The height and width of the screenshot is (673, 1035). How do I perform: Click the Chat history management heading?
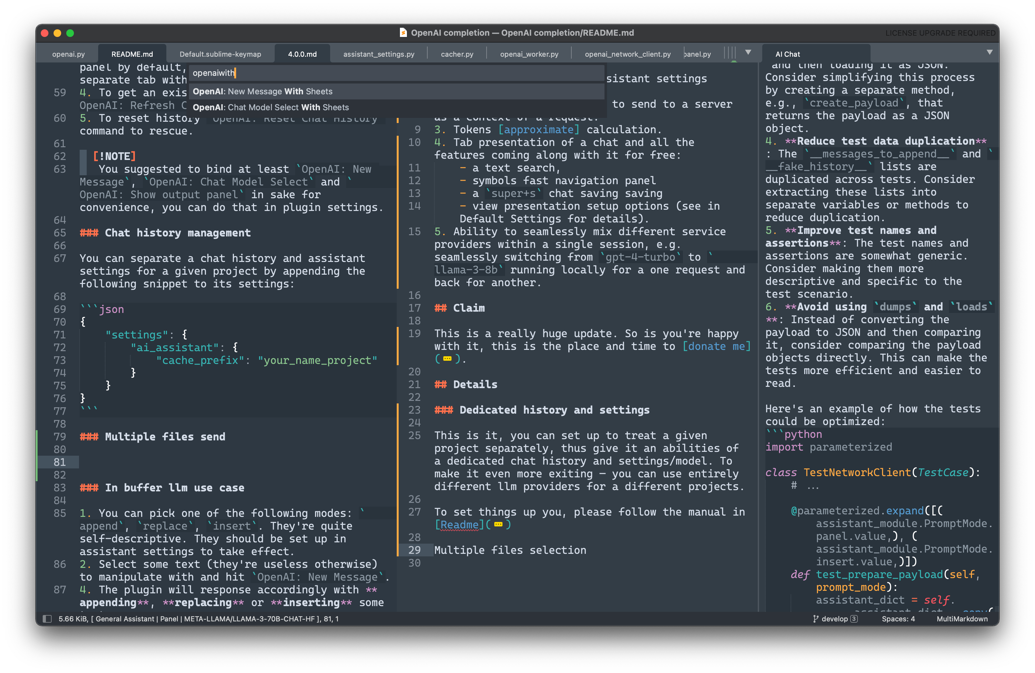click(165, 233)
